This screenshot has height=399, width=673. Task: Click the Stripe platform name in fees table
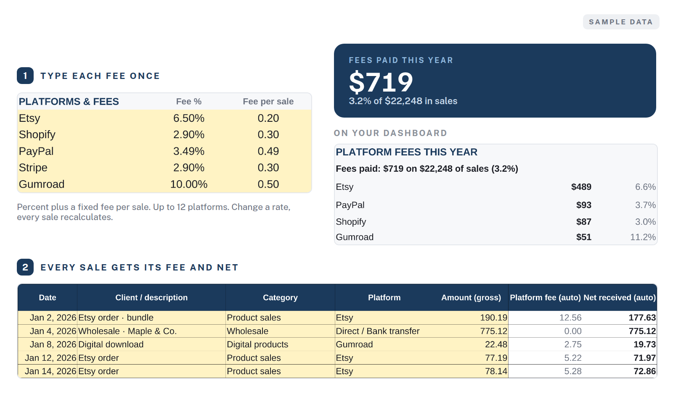33,168
